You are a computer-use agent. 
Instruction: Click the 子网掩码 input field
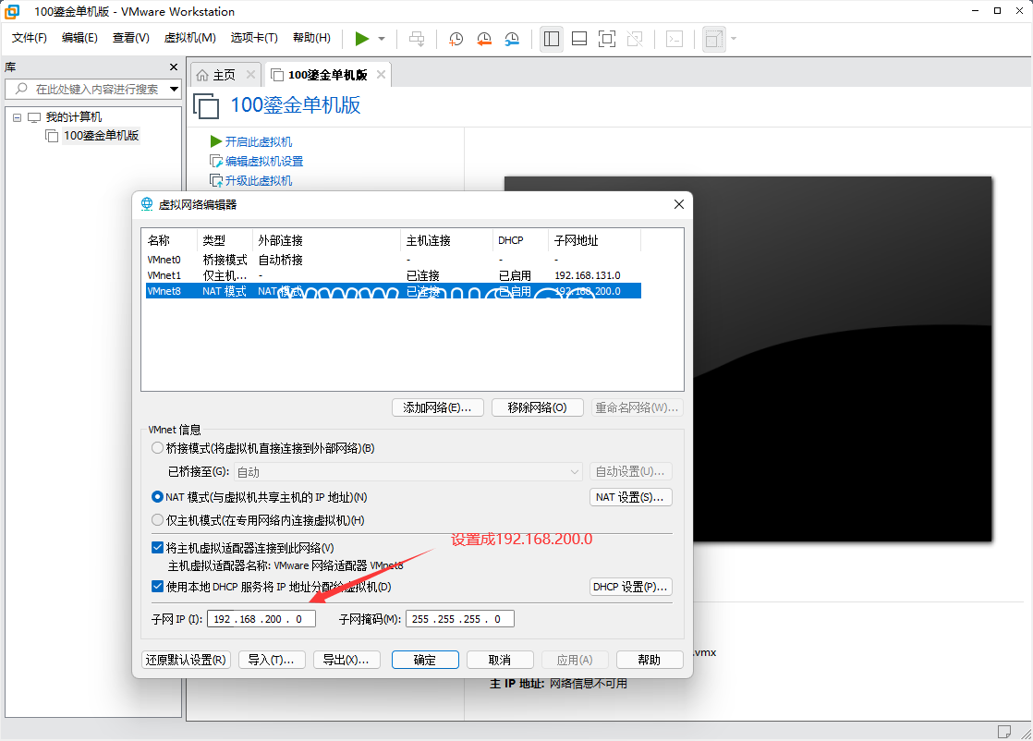click(460, 619)
